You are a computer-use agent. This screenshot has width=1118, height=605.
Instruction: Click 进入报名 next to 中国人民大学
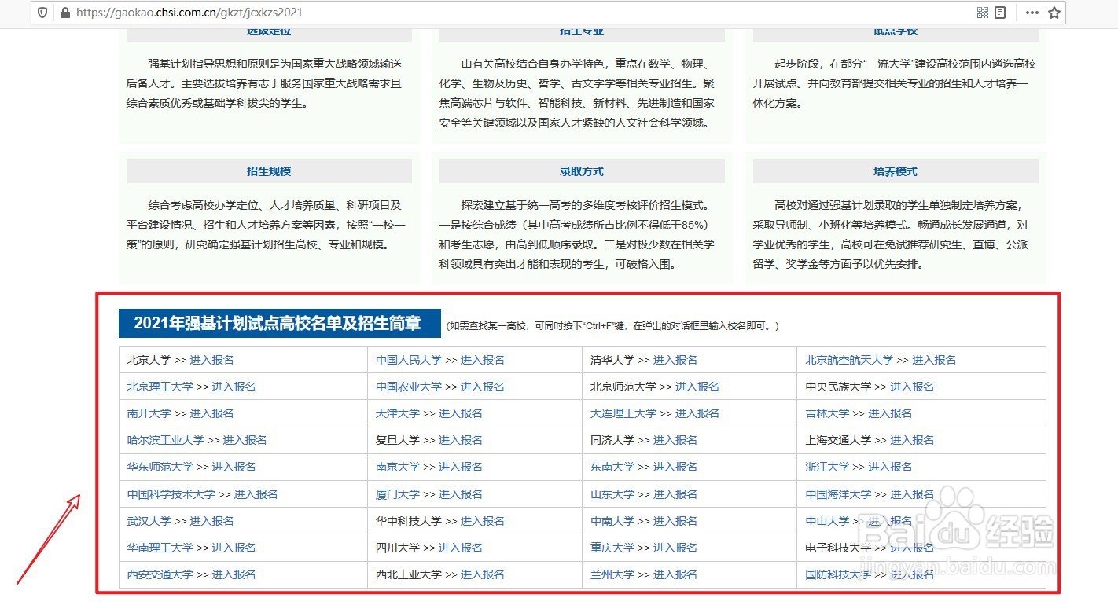(x=482, y=360)
